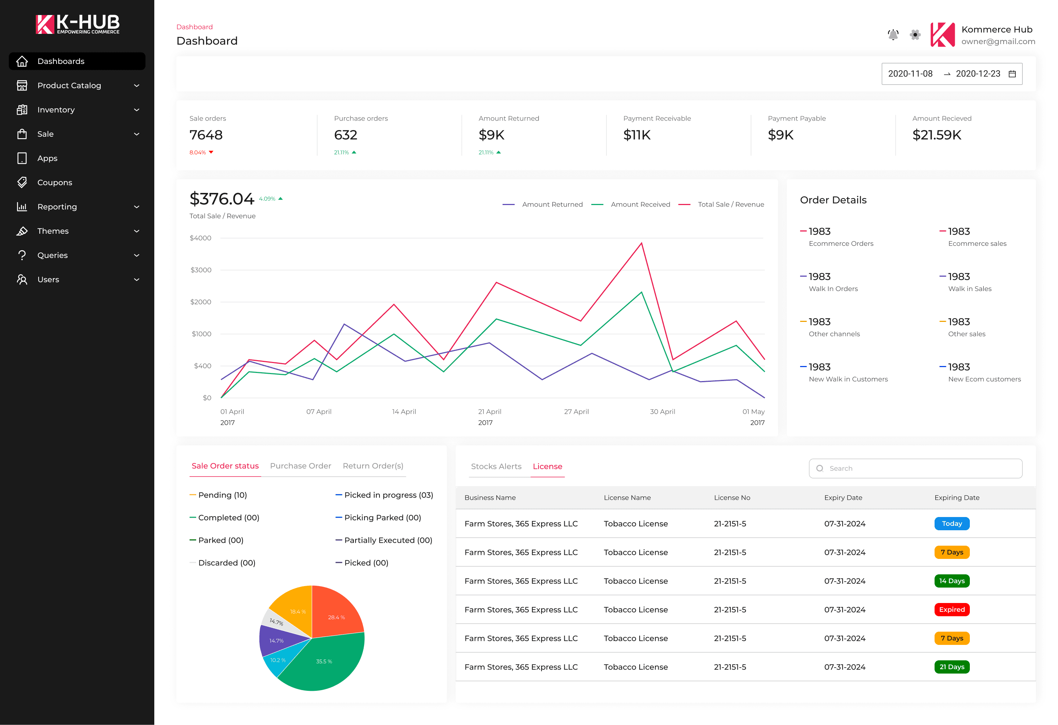This screenshot has width=1058, height=725.
Task: Click the 28.4 % orange-red pie slice
Action: tap(337, 615)
